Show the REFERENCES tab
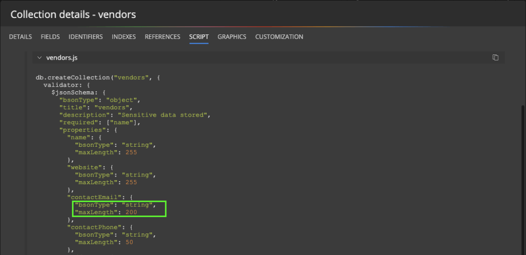 pyautogui.click(x=162, y=37)
